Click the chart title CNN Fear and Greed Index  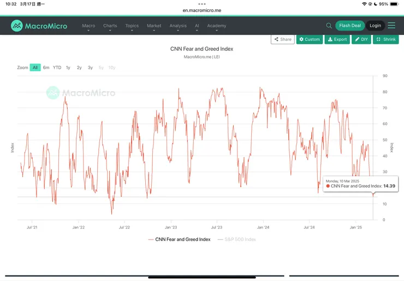(202, 49)
